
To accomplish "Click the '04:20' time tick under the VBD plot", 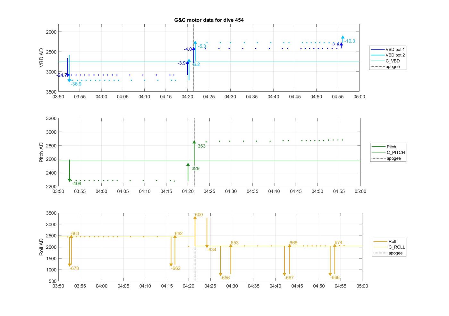I will [x=187, y=97].
